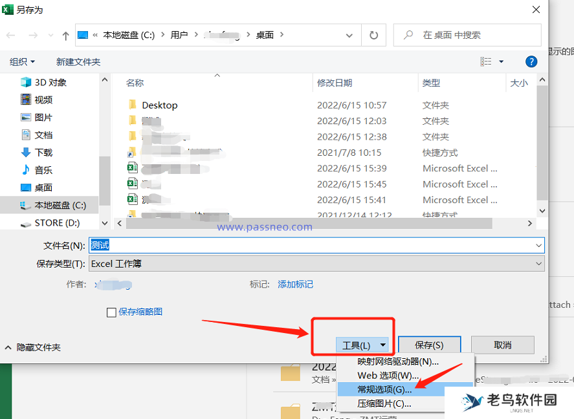This screenshot has width=574, height=419.
Task: Select 映射网络驱动器(N)... menu entry
Action: [x=398, y=361]
